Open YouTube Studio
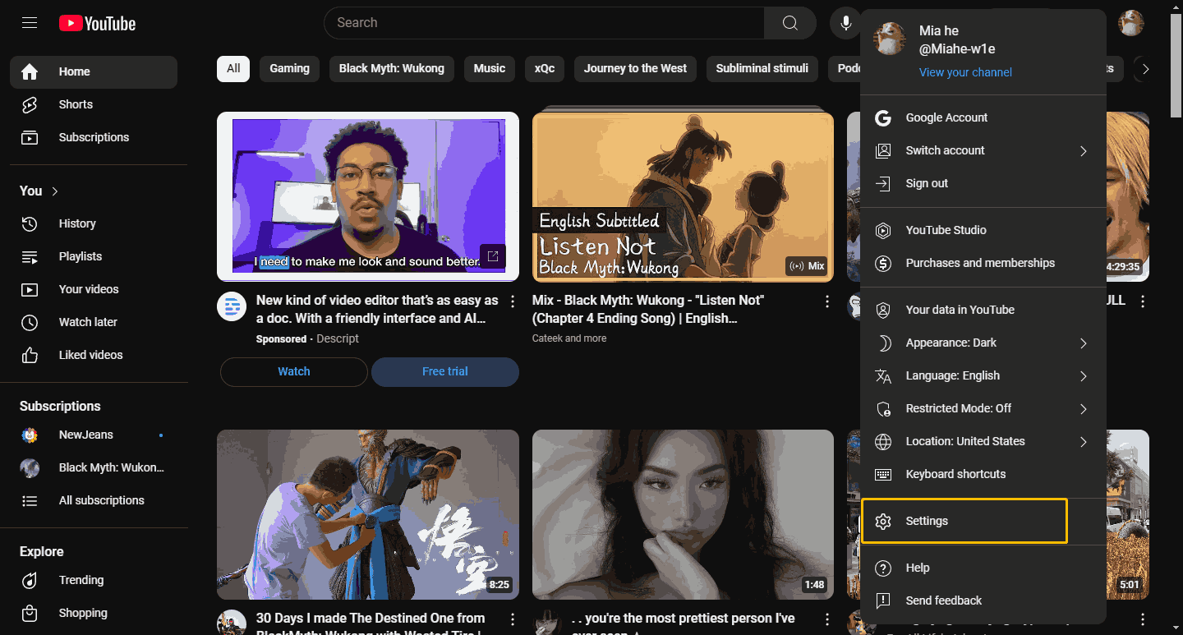The image size is (1183, 635). pyautogui.click(x=983, y=230)
